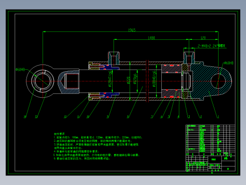
Task: Select the 1480 dimension text
Action: coord(151,38)
